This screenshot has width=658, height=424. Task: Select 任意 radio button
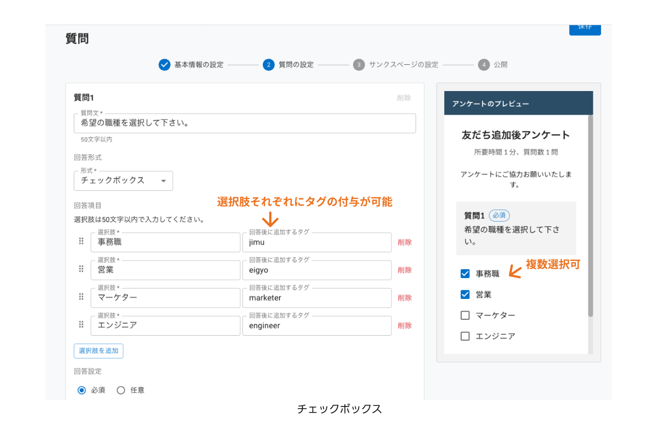[121, 391]
